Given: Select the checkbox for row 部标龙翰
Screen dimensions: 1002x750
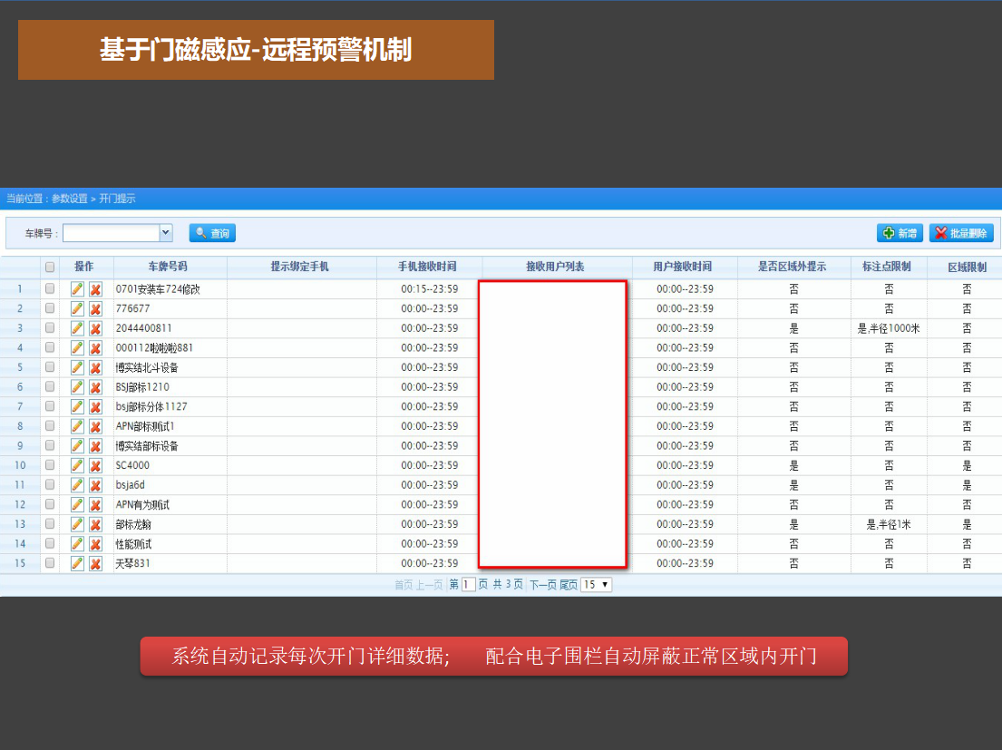Looking at the screenshot, I should (x=50, y=524).
